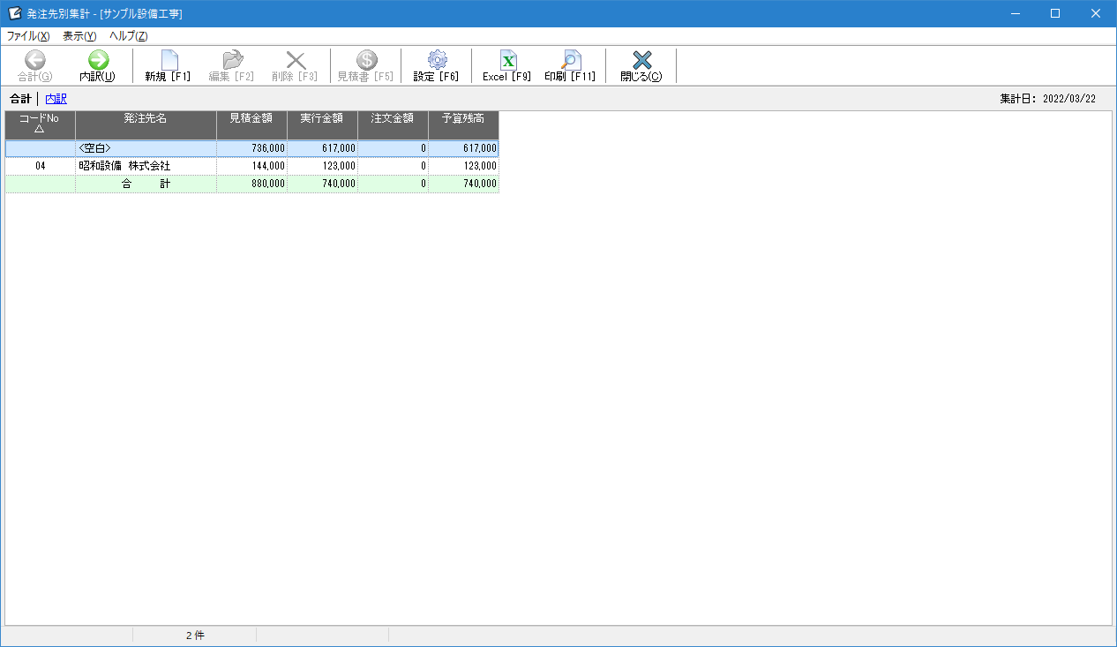Open the ファイル(X) menu
The height and width of the screenshot is (647, 1117).
tap(28, 36)
